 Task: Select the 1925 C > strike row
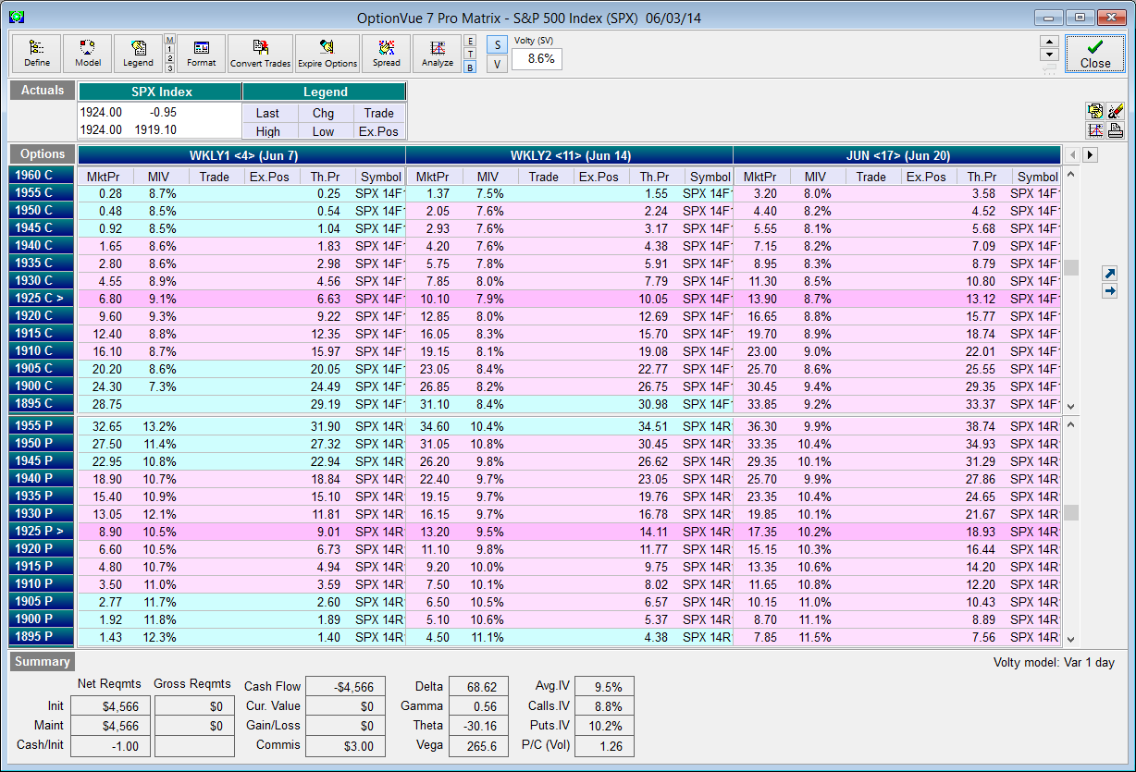pyautogui.click(x=43, y=298)
